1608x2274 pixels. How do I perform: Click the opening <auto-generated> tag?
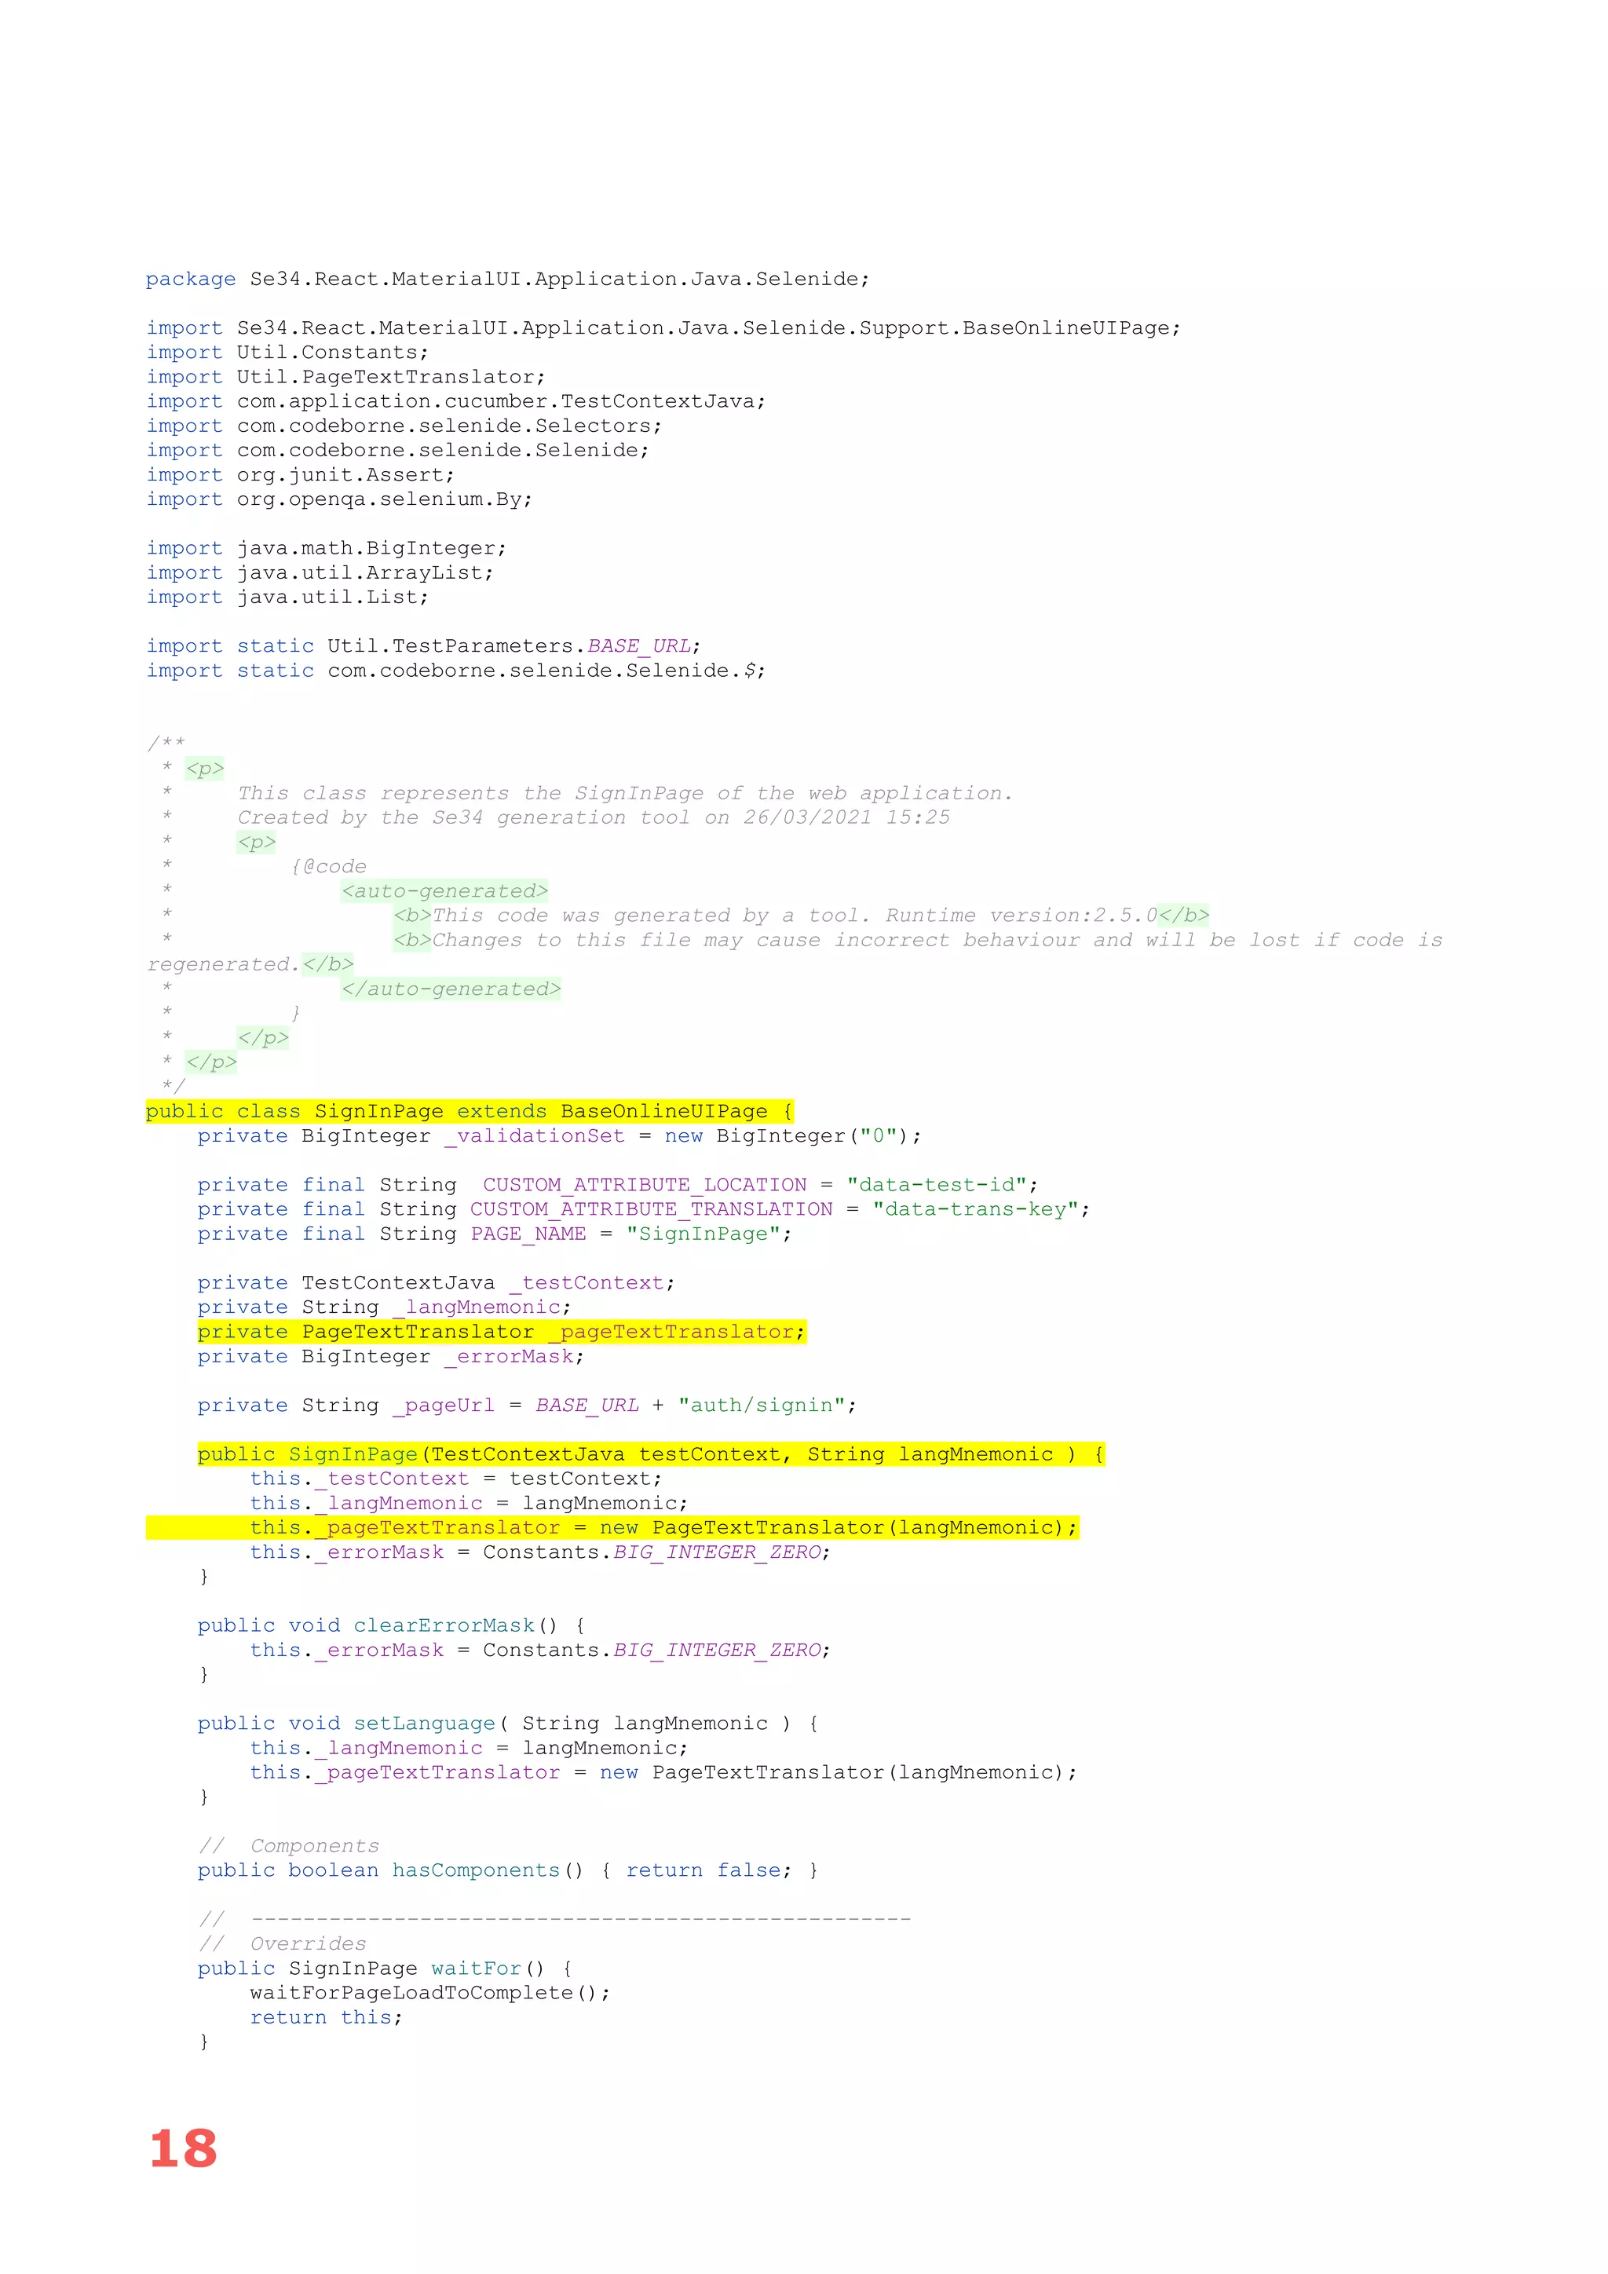pos(444,891)
